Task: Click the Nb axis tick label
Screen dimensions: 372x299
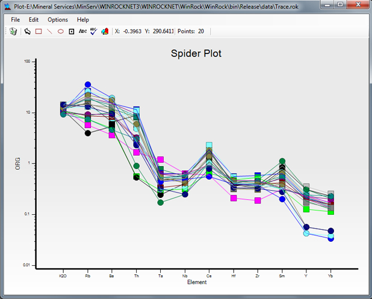Action: (185, 276)
